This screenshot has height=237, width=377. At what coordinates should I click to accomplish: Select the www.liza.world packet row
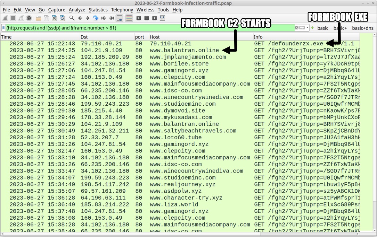tap(180, 205)
